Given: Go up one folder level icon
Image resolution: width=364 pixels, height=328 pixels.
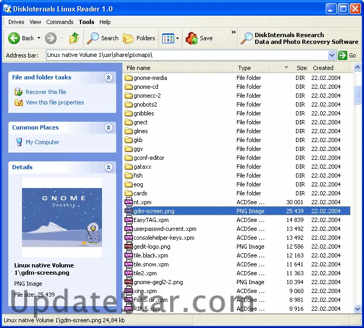Looking at the screenshot, I should click(x=74, y=38).
